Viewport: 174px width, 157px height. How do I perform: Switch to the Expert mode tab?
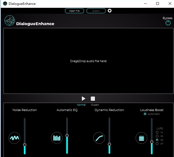tap(95, 105)
